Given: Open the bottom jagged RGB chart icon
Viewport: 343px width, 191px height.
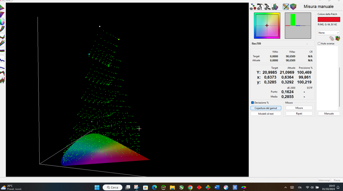Looking at the screenshot, I should point(2,80).
